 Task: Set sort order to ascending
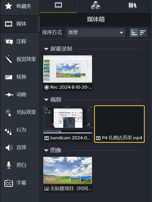click(x=134, y=33)
